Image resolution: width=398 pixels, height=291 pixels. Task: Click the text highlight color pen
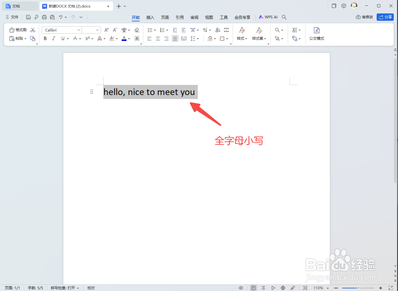click(x=112, y=38)
